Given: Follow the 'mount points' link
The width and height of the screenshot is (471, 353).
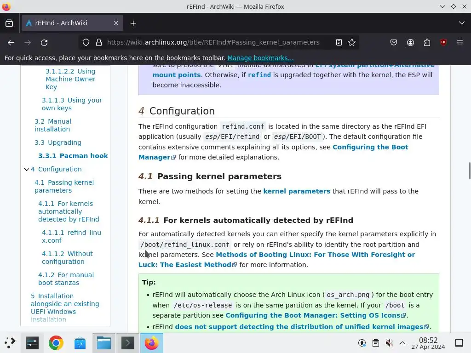Looking at the screenshot, I should (x=177, y=75).
